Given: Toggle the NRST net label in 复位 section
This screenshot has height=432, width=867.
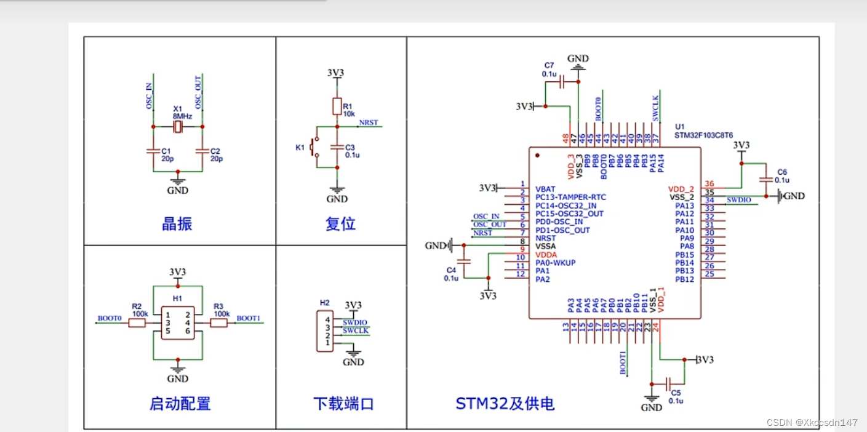Looking at the screenshot, I should click(x=368, y=122).
